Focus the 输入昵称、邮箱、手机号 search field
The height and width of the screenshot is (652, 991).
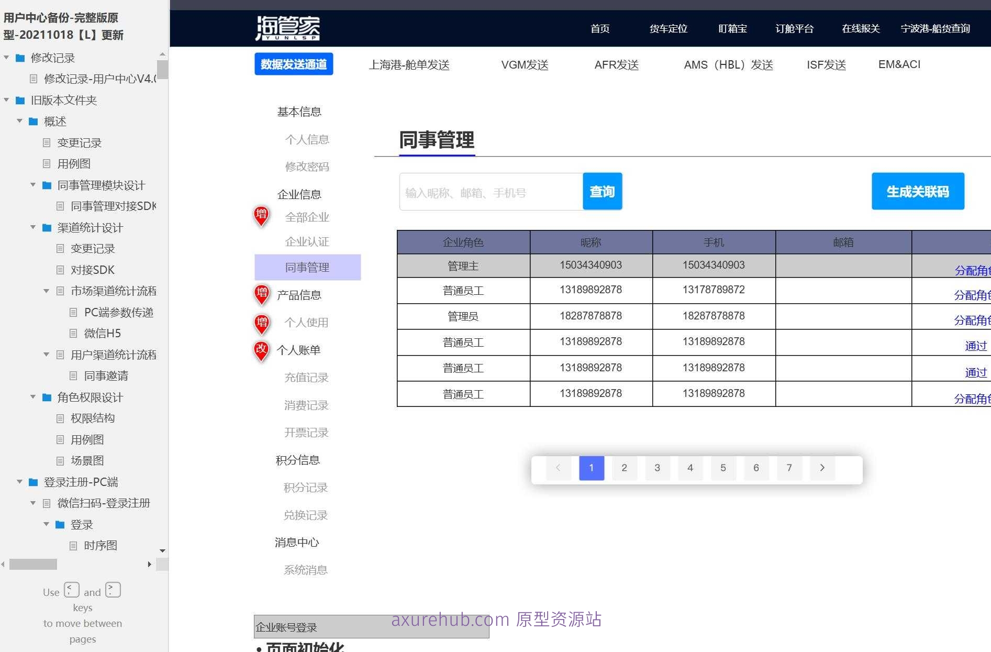pyautogui.click(x=491, y=192)
